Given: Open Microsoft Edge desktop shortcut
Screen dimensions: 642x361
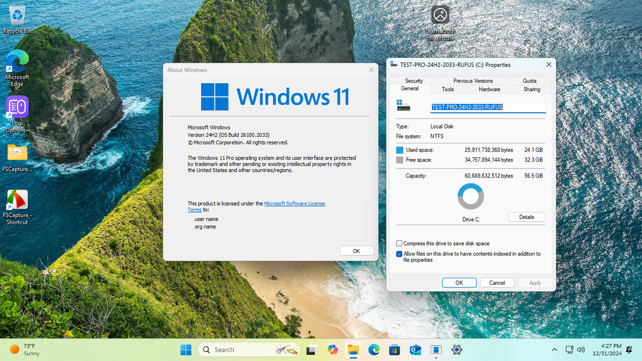Looking at the screenshot, I should [x=17, y=68].
